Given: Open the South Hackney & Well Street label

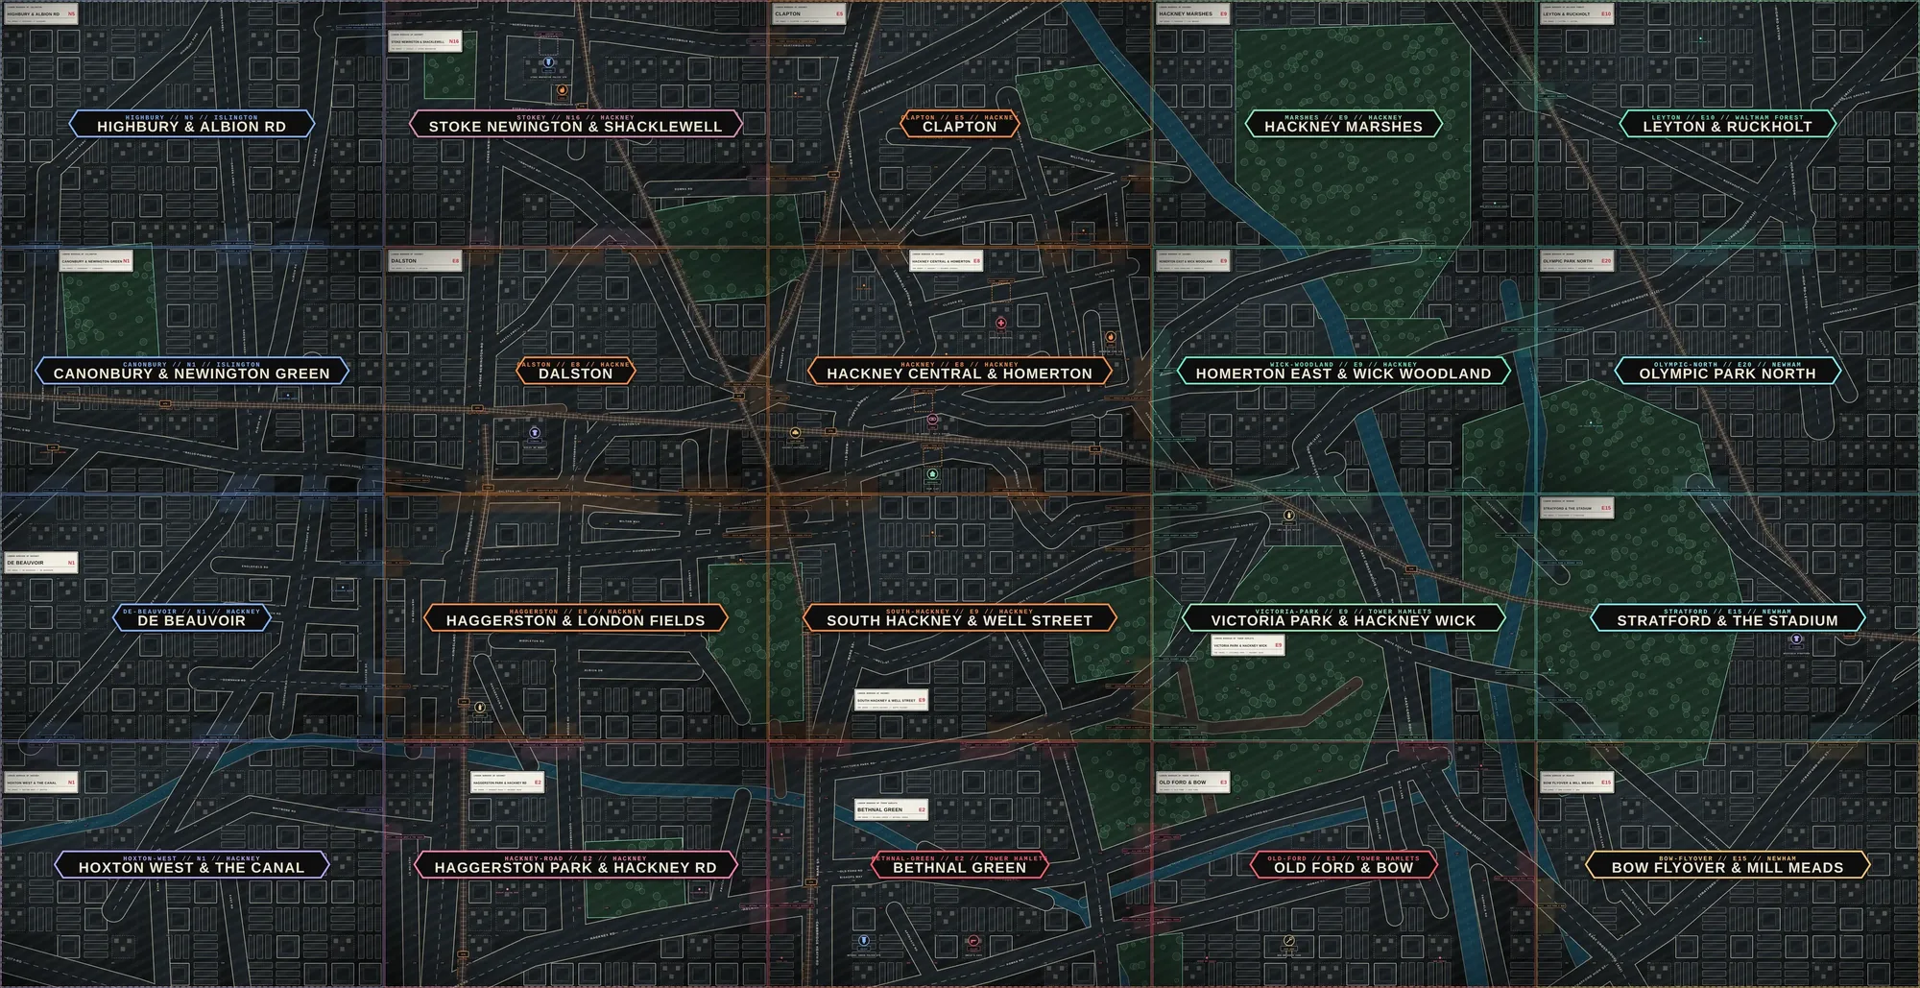Looking at the screenshot, I should tap(960, 617).
